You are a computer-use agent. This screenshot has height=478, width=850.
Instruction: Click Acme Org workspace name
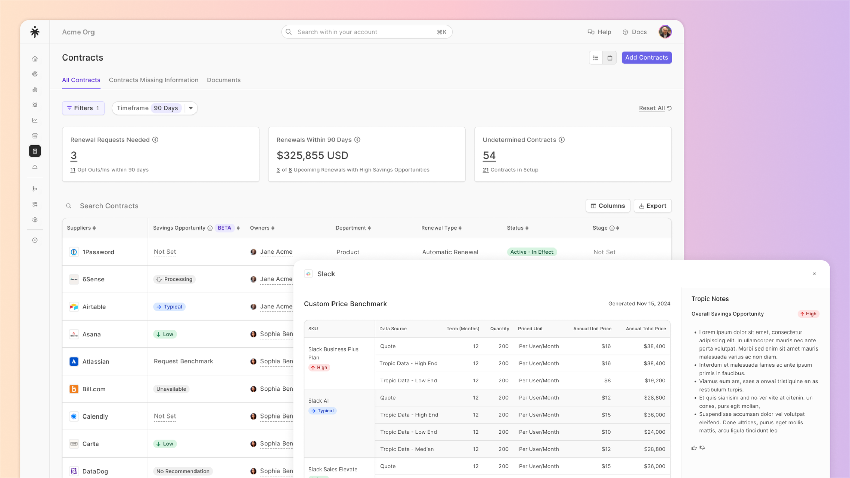pyautogui.click(x=78, y=32)
